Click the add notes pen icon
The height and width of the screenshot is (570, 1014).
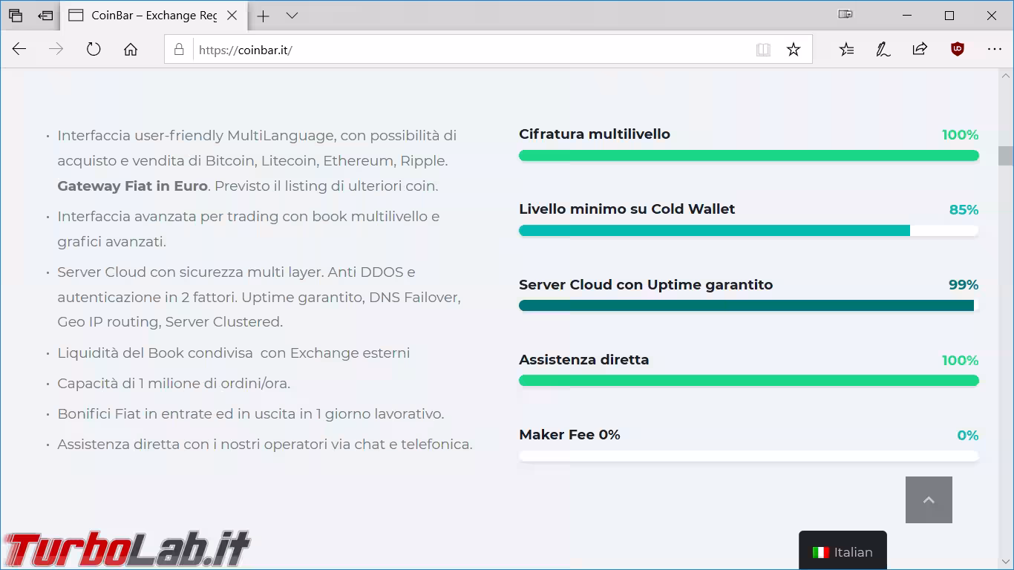click(x=883, y=50)
